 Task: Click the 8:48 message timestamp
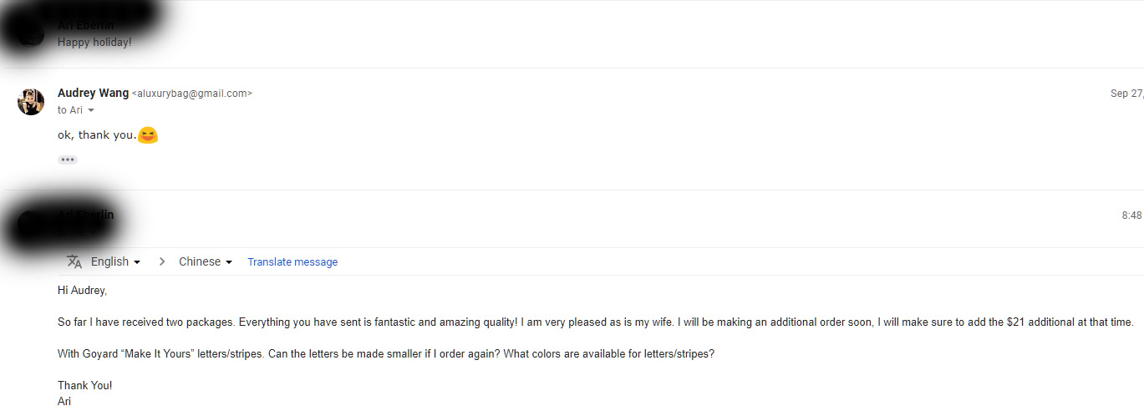tap(1131, 216)
